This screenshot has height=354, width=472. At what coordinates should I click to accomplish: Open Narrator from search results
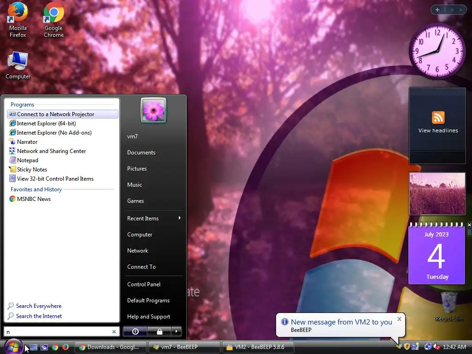63,142
